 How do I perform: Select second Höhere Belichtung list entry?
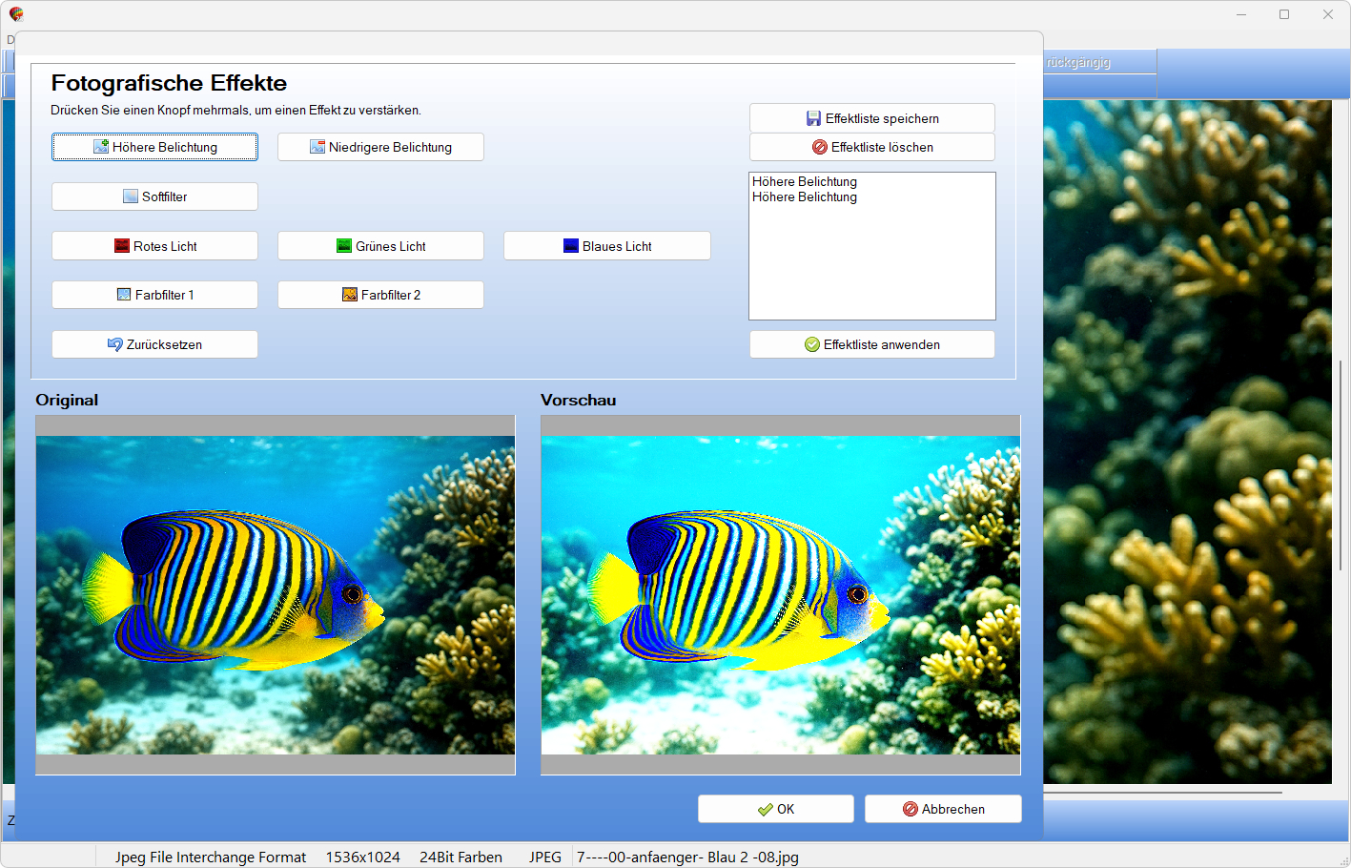[x=805, y=197]
